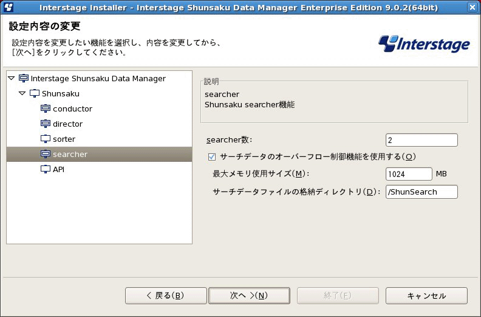Click the /ShunSearch directory input field

(x=421, y=192)
